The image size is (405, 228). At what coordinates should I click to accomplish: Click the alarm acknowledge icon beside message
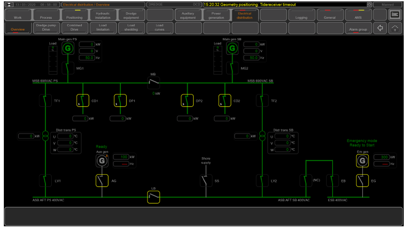tap(369, 4)
